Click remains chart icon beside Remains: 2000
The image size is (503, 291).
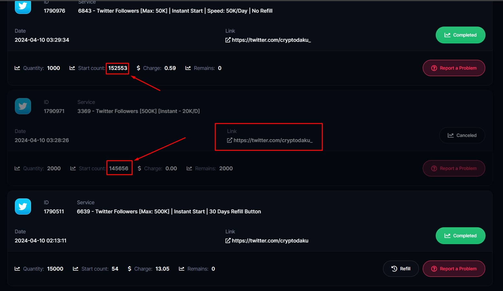pos(189,168)
